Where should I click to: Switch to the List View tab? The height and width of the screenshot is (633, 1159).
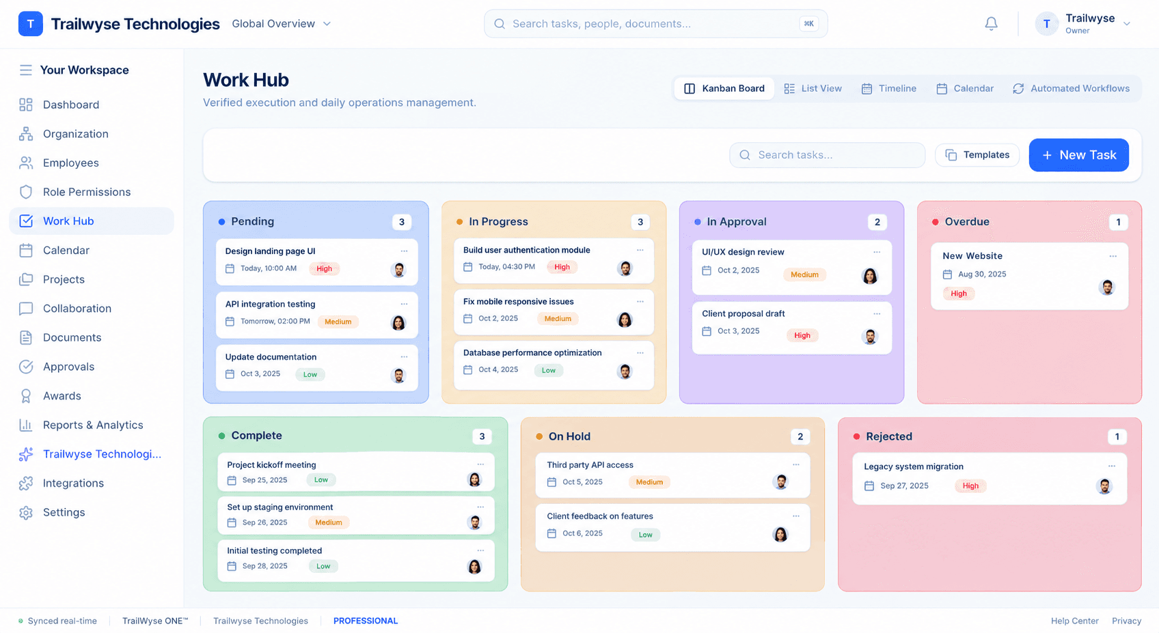click(813, 89)
